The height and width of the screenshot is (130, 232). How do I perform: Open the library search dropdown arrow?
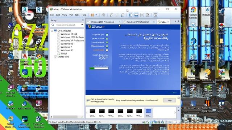click(x=82, y=25)
